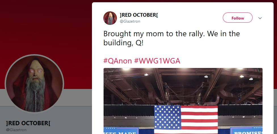This screenshot has width=277, height=134.
Task: Open the large round profile picture
Action: [x=34, y=83]
